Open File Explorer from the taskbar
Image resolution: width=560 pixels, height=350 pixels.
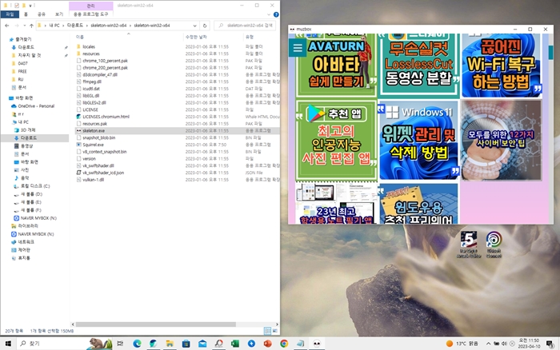(x=170, y=344)
